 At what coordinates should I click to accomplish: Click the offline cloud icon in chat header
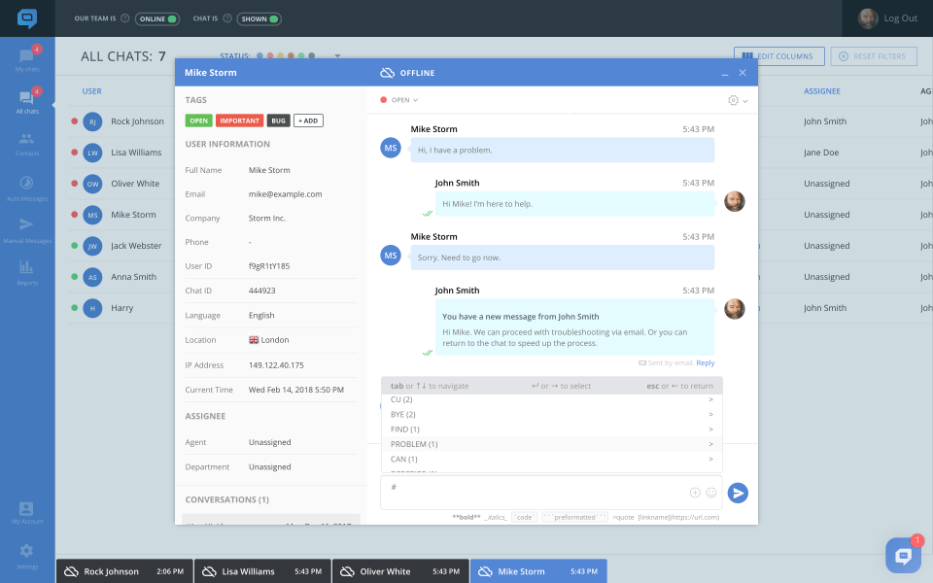click(x=388, y=73)
